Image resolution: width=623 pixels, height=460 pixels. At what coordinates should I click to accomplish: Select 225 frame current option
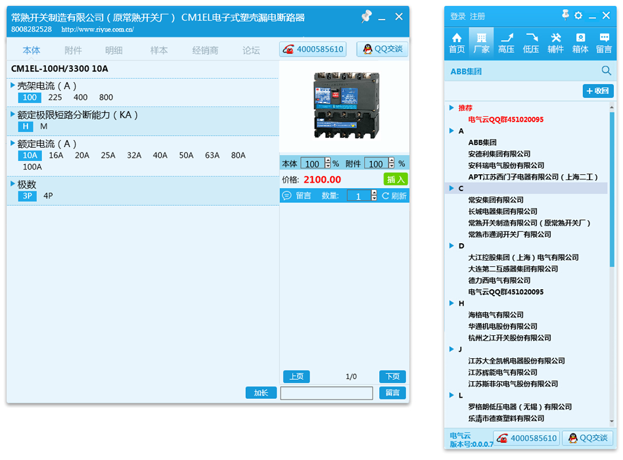pos(55,98)
